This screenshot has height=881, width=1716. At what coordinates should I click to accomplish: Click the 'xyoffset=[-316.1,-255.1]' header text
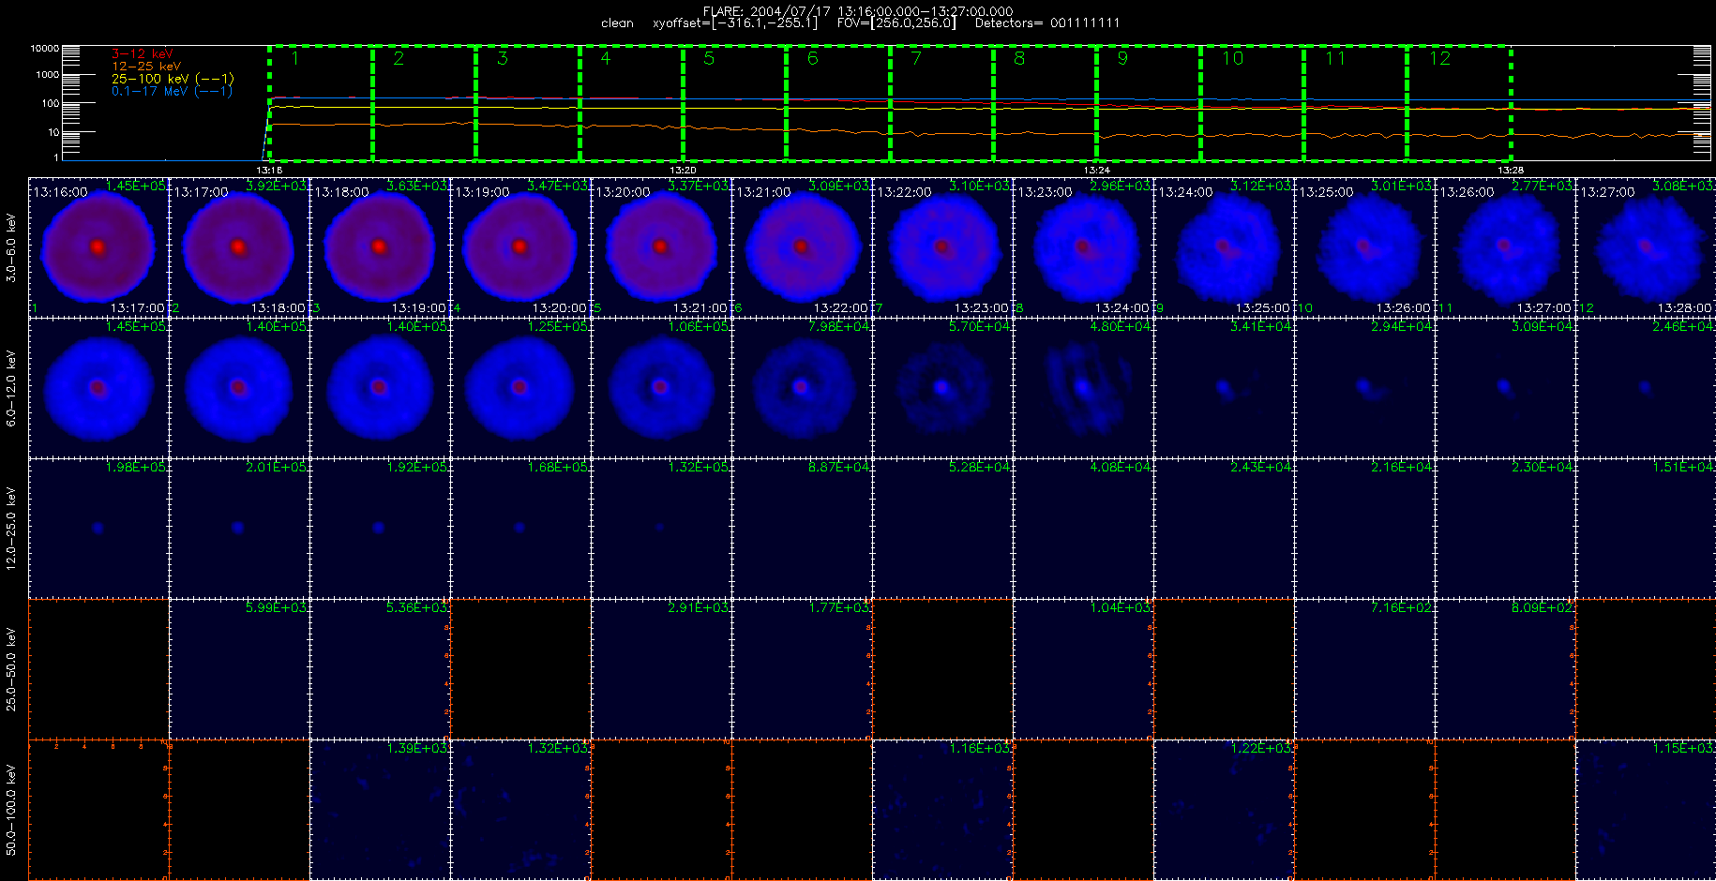(x=735, y=23)
